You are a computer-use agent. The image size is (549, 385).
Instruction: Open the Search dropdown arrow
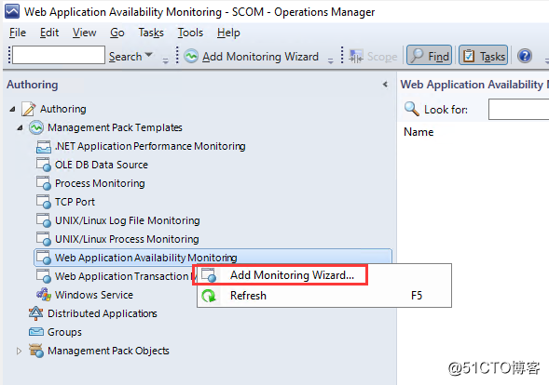pyautogui.click(x=149, y=55)
